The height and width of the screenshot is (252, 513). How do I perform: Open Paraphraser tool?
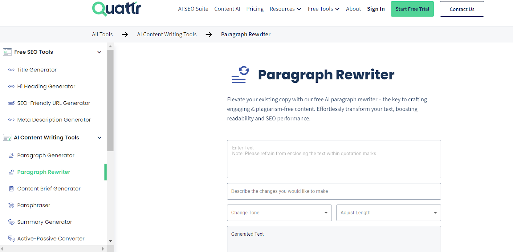[x=34, y=206]
